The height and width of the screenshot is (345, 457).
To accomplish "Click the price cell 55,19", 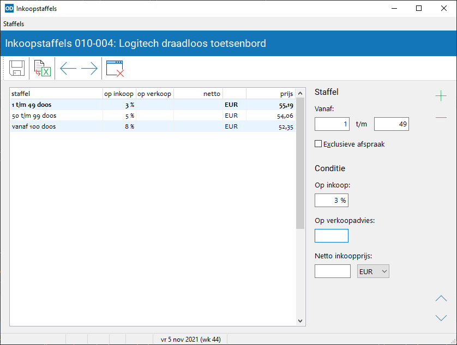I will coord(270,105).
